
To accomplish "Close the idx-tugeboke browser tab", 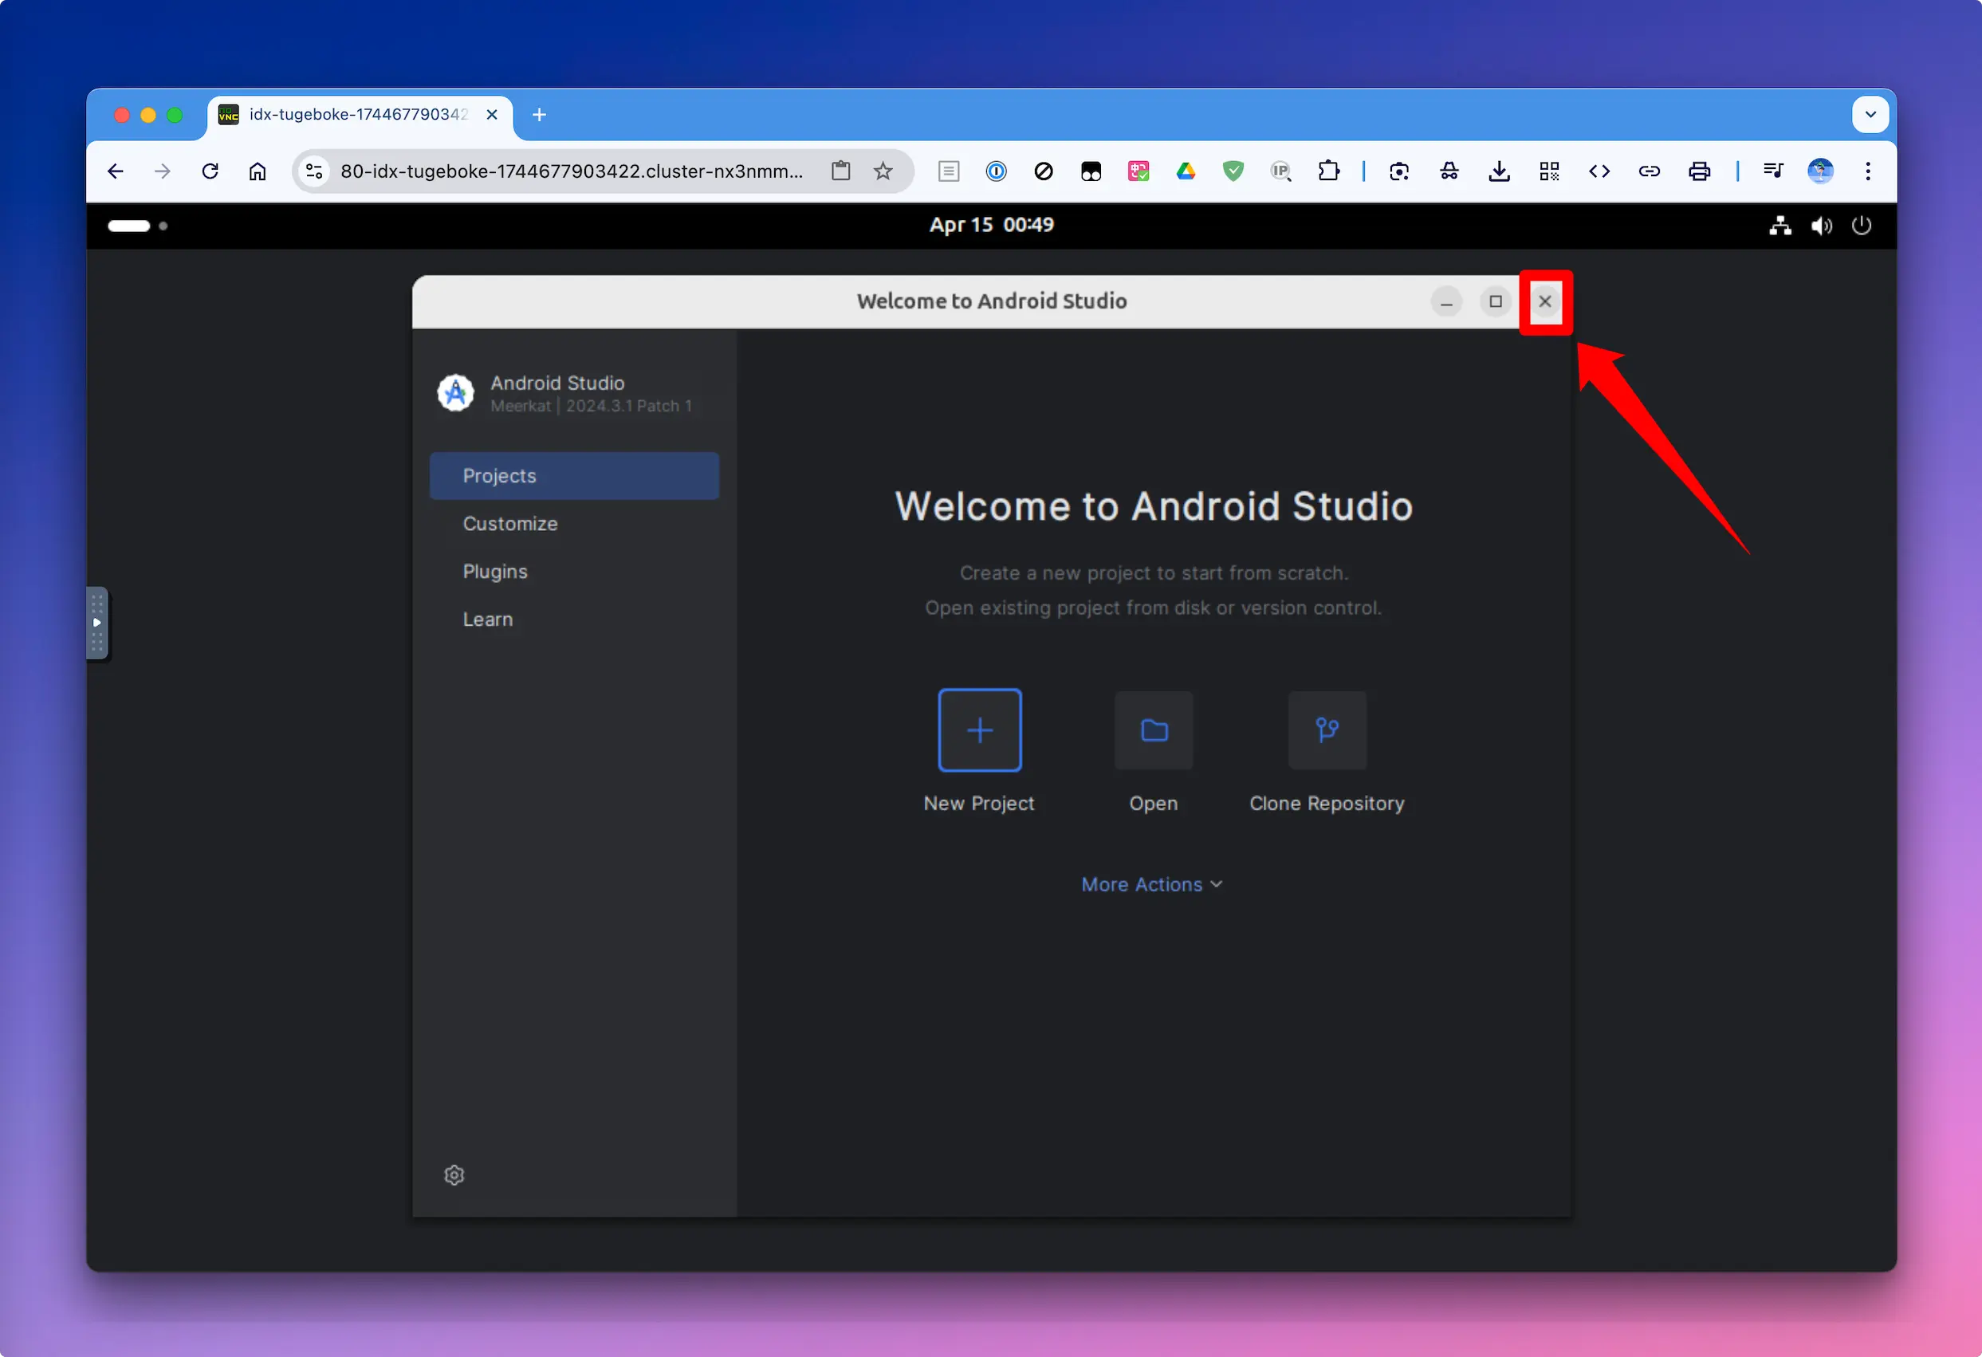I will [x=492, y=114].
